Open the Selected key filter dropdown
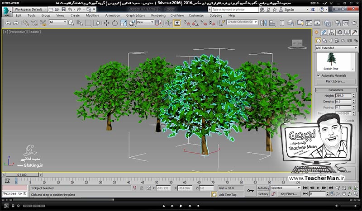 tap(286, 188)
